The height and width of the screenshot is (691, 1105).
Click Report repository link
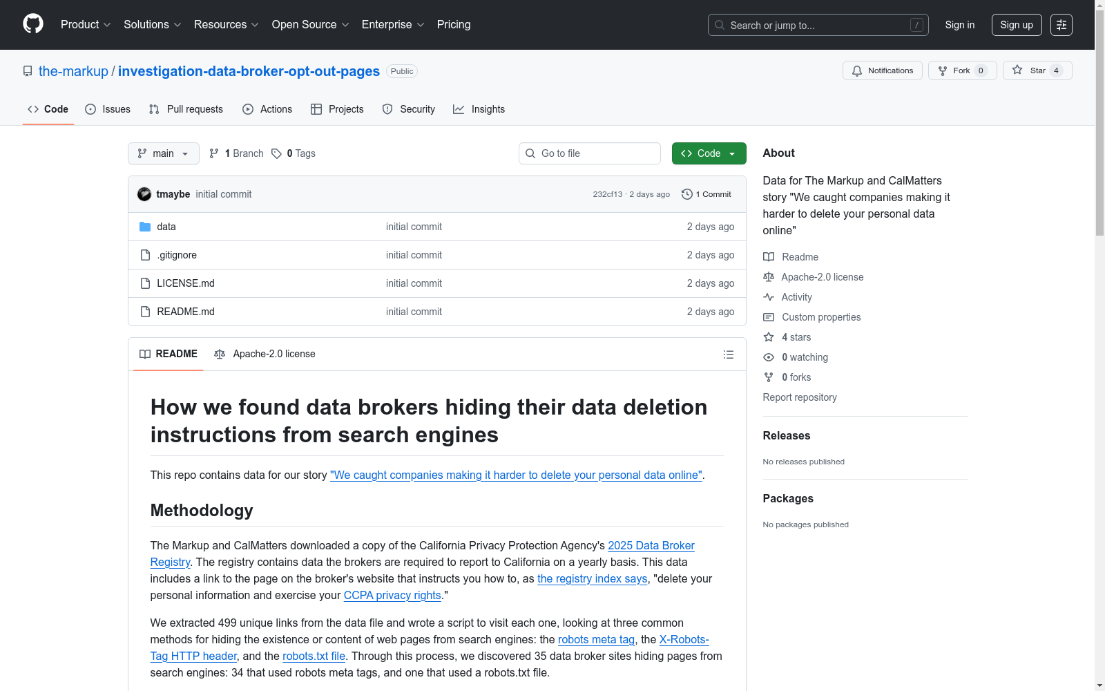(800, 397)
